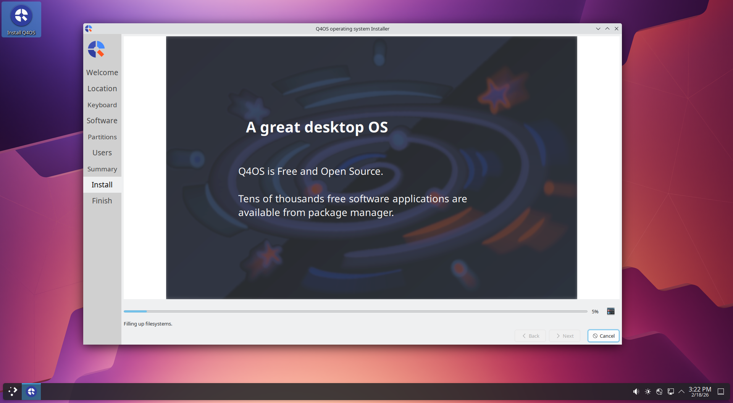Click the slideshow text about package manager

click(352, 206)
